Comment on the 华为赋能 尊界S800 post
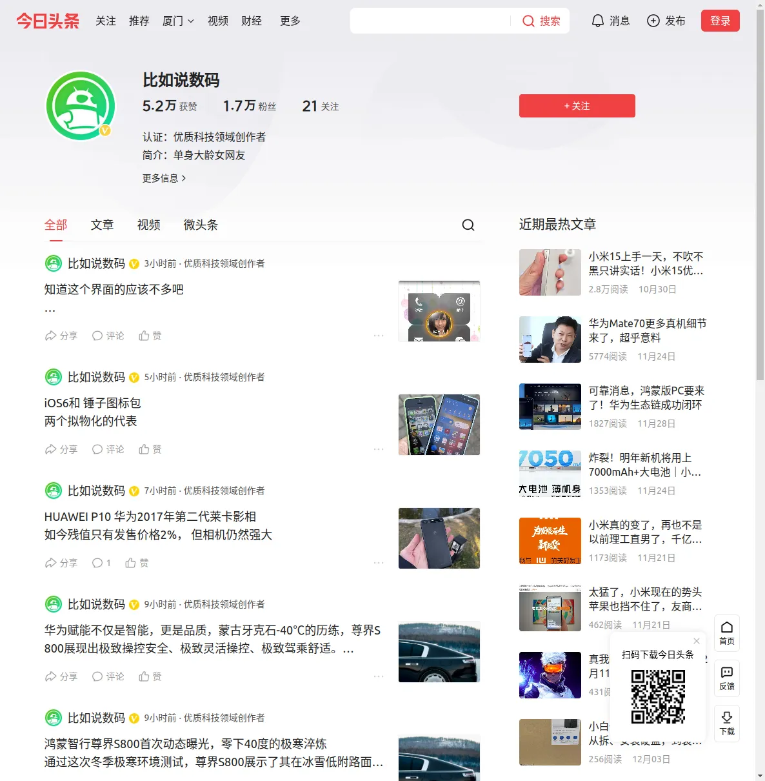The width and height of the screenshot is (765, 781). pyautogui.click(x=108, y=676)
